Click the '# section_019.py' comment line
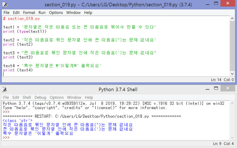Screen dimensions: 237x148 point(21,19)
